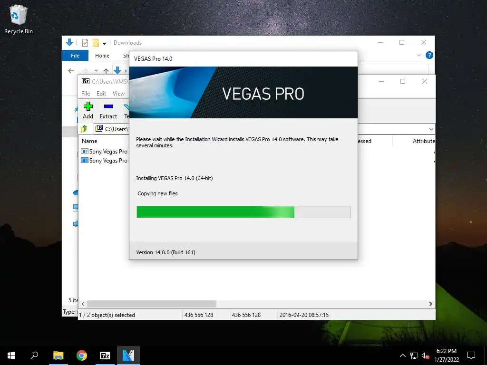The image size is (487, 365).
Task: Click 'Version 14.0.0 (Build 161)' text
Action: coord(166,252)
